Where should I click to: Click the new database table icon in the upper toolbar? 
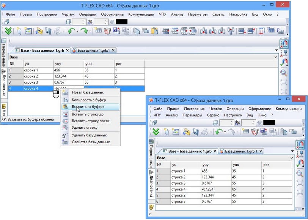click(98, 31)
